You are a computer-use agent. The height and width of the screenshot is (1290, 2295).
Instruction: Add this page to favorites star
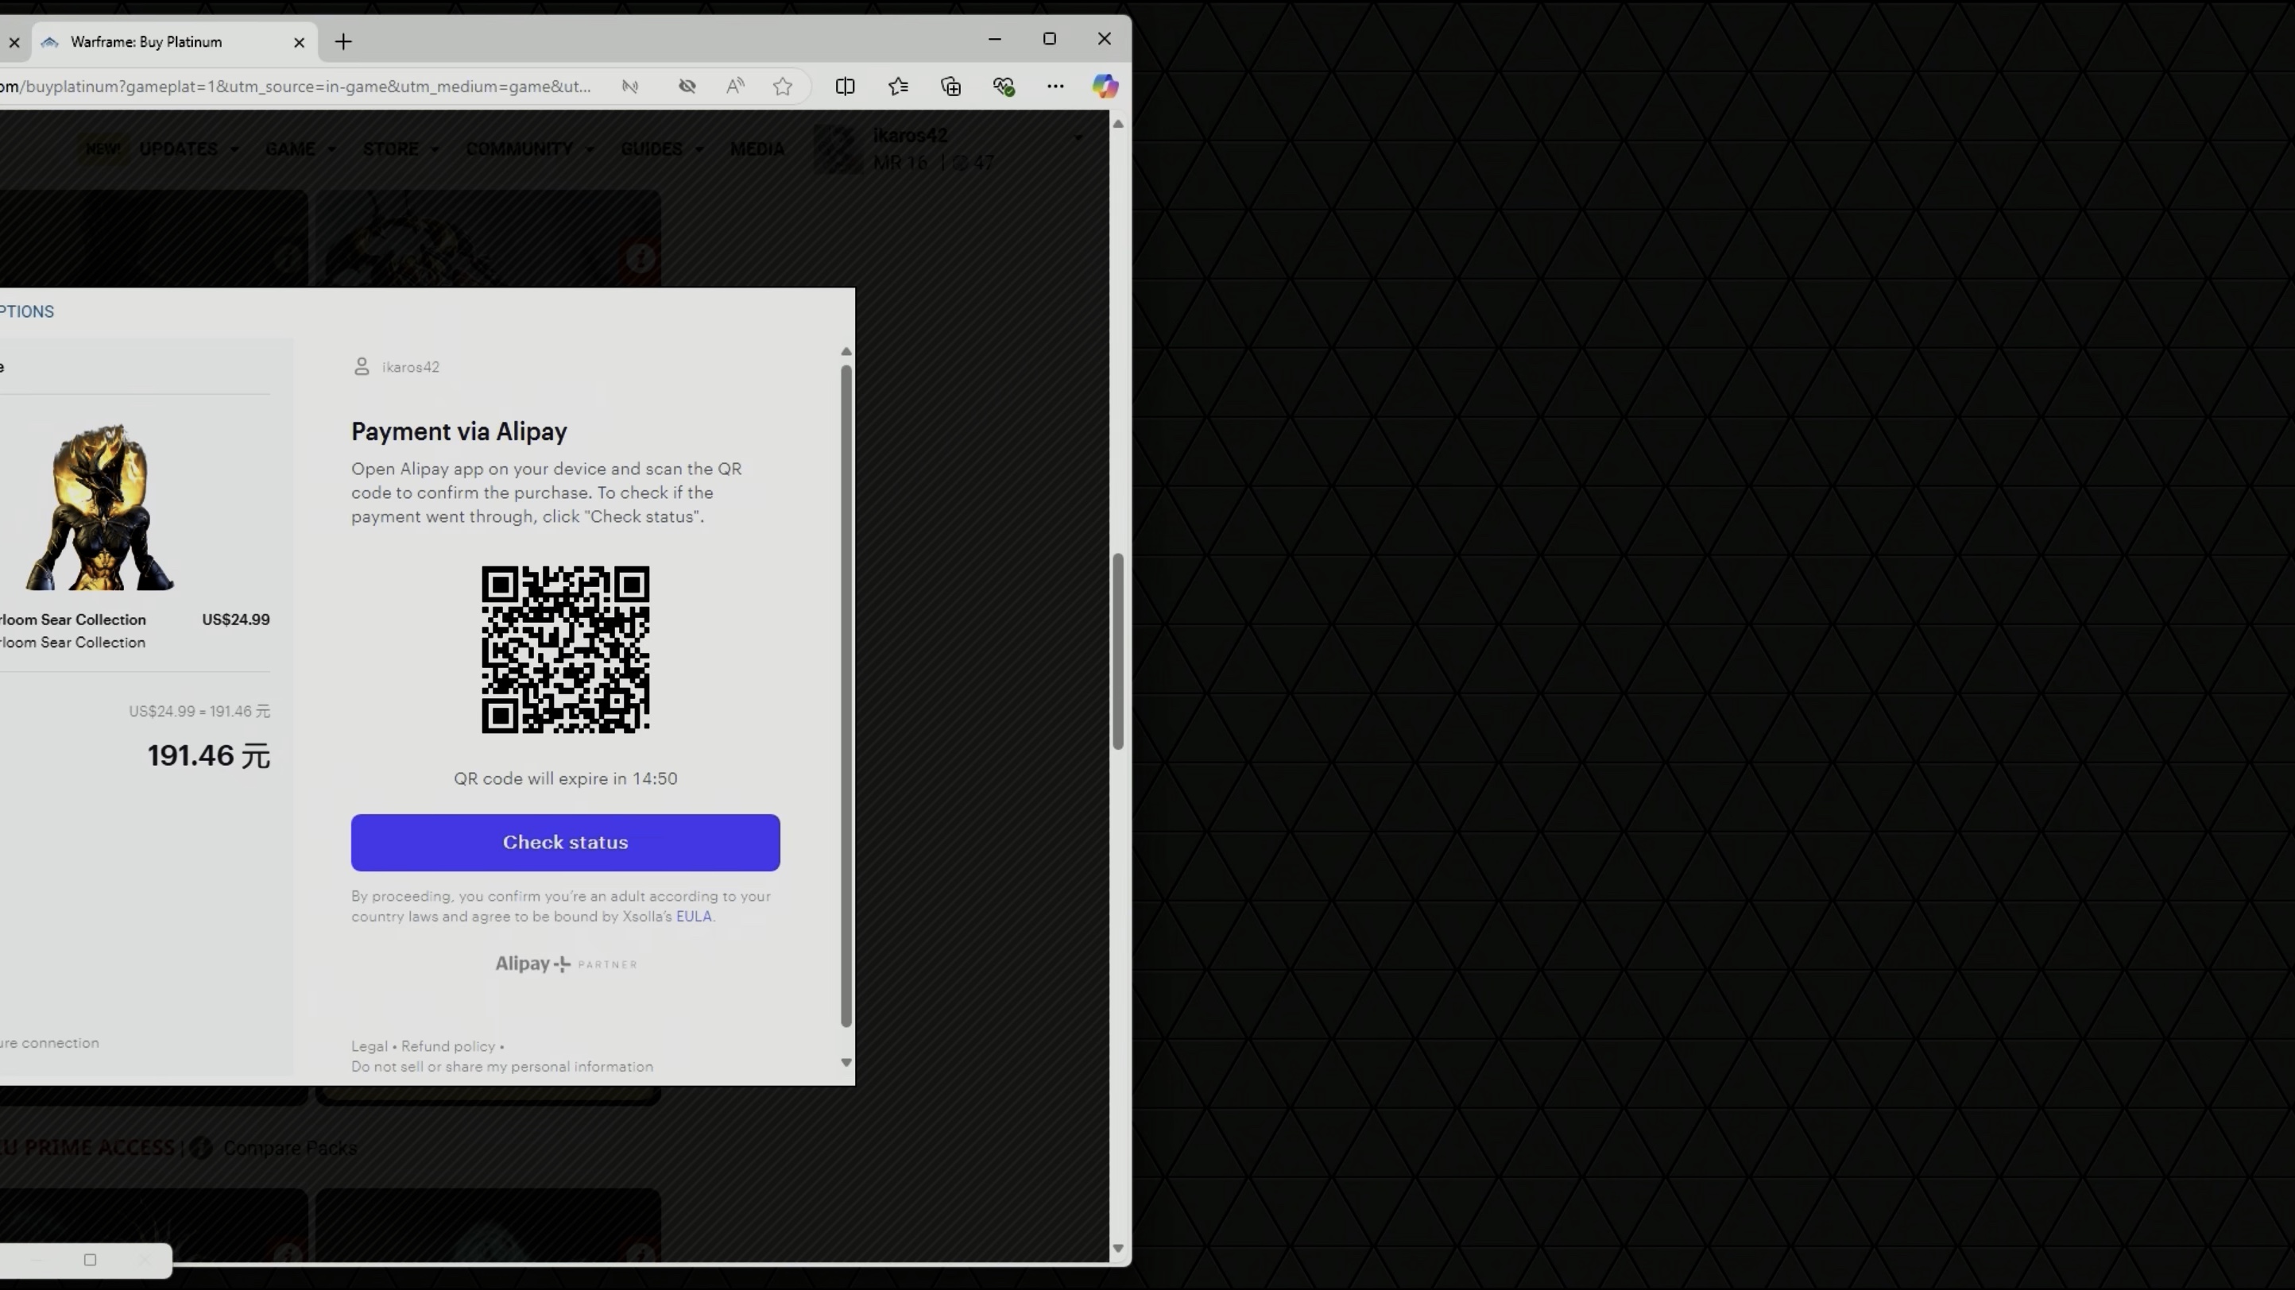pyautogui.click(x=782, y=87)
